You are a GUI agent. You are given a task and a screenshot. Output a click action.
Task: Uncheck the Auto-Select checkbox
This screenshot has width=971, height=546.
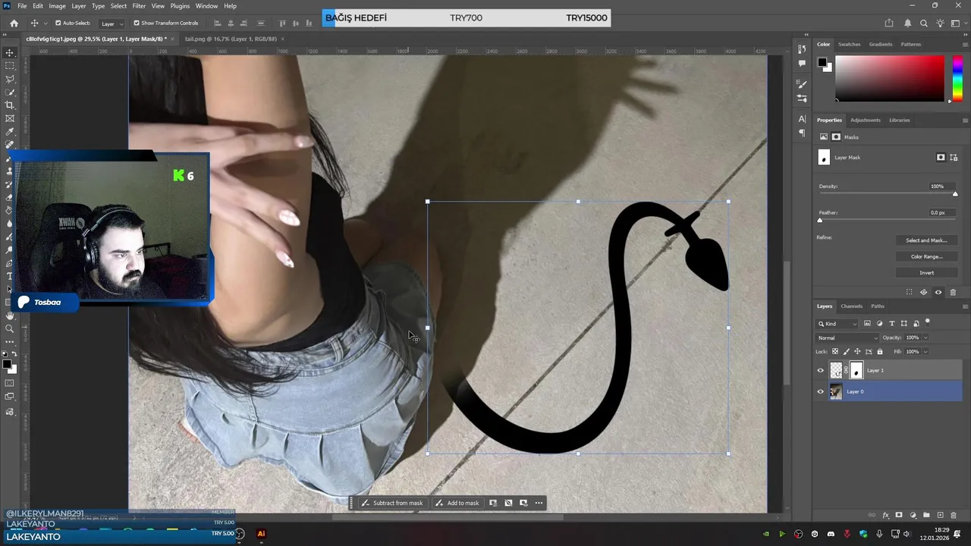click(58, 23)
